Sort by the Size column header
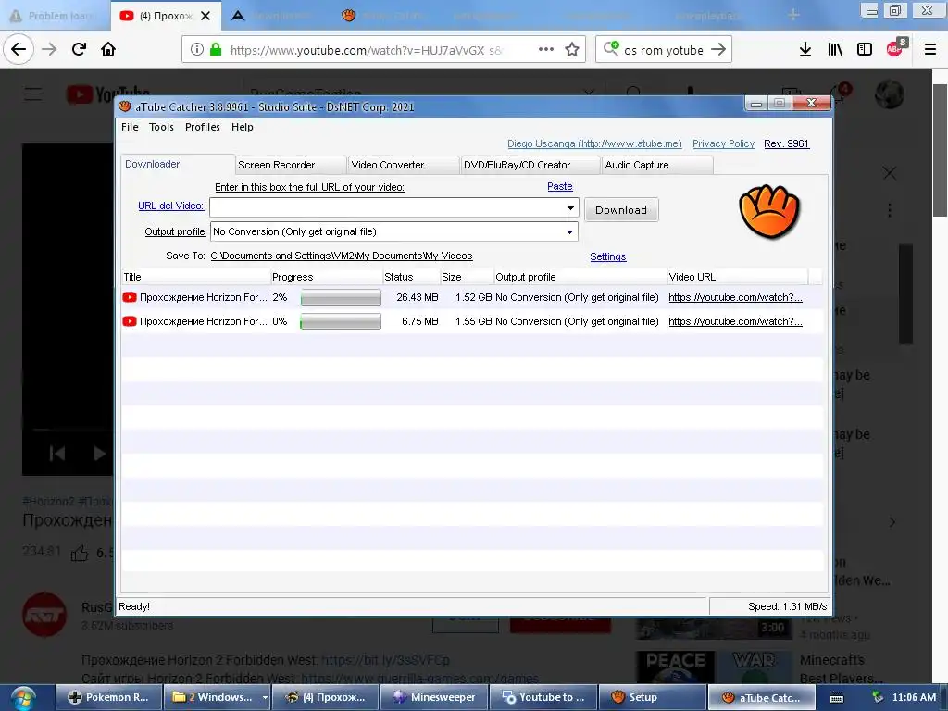 point(467,277)
